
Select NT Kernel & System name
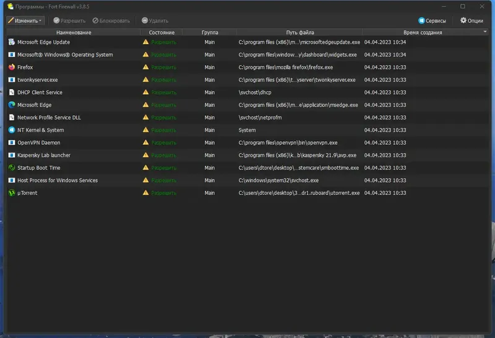click(40, 130)
